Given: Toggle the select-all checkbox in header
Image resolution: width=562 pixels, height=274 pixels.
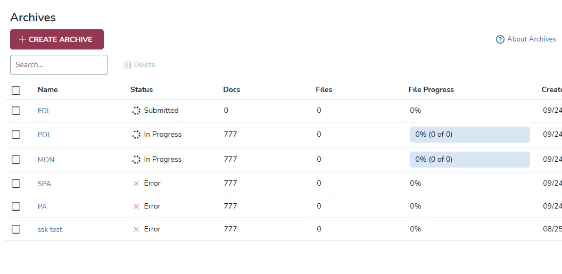Looking at the screenshot, I should [16, 90].
